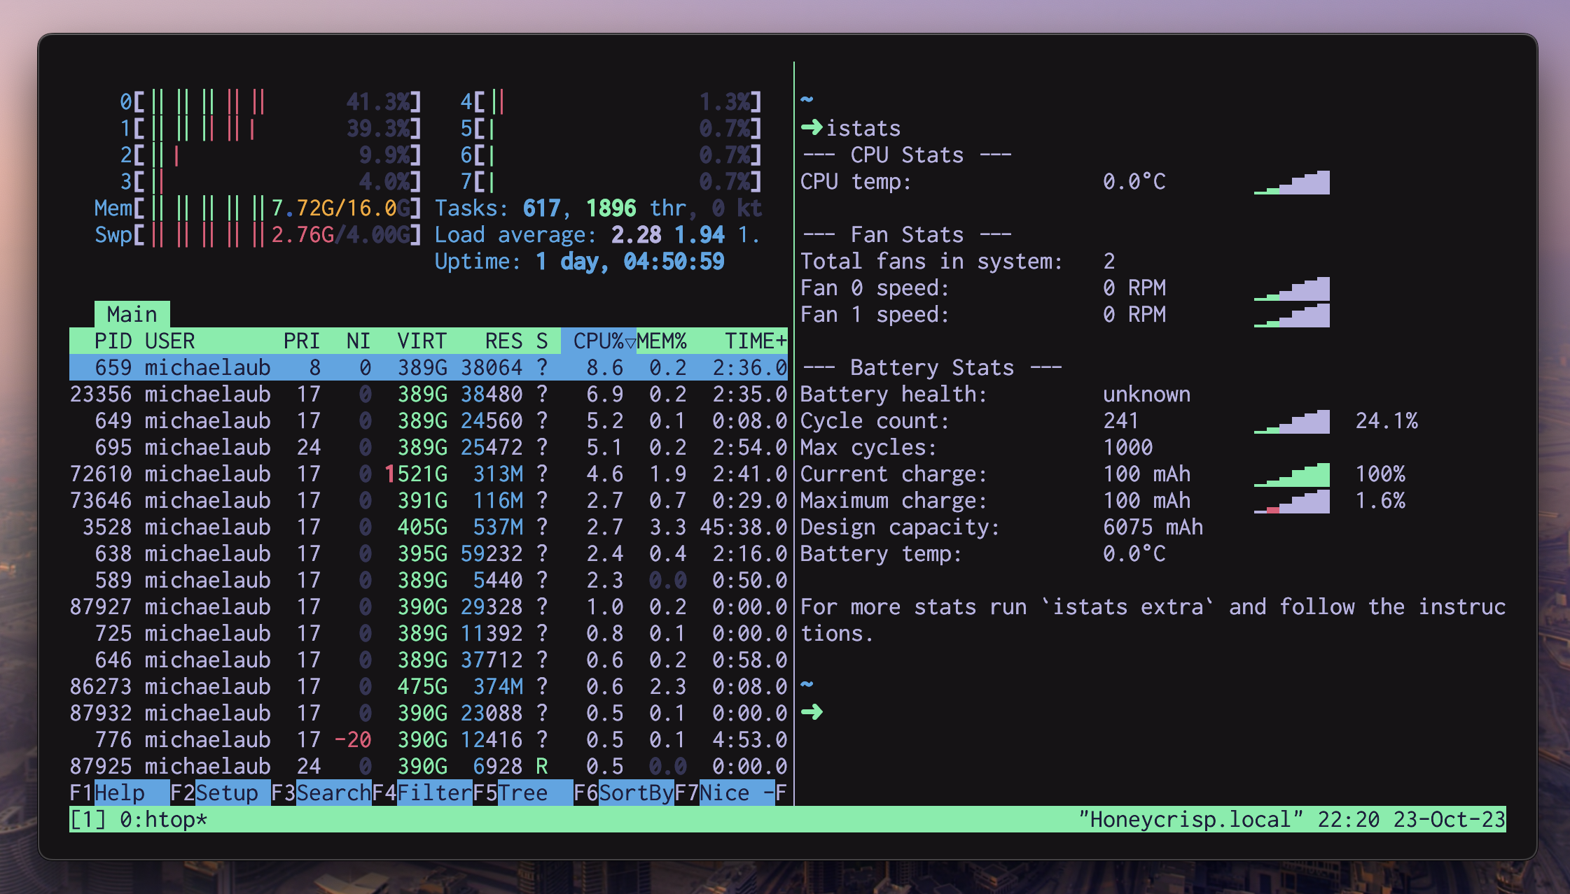Select process row with PID 638
The width and height of the screenshot is (1570, 894).
(429, 553)
